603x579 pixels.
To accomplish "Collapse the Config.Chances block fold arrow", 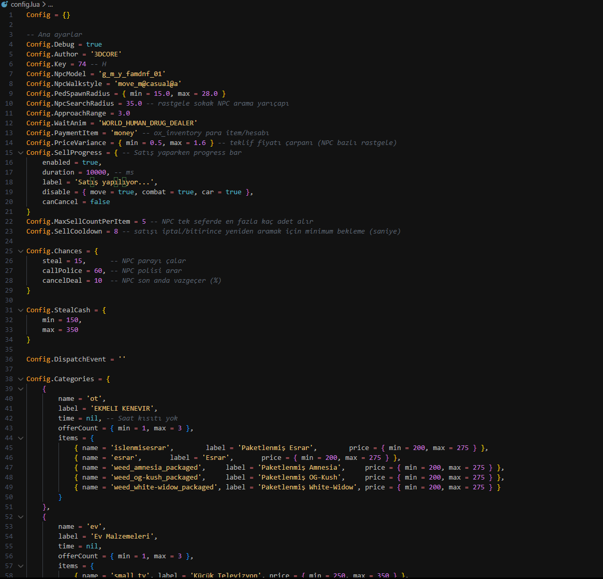I will [21, 251].
